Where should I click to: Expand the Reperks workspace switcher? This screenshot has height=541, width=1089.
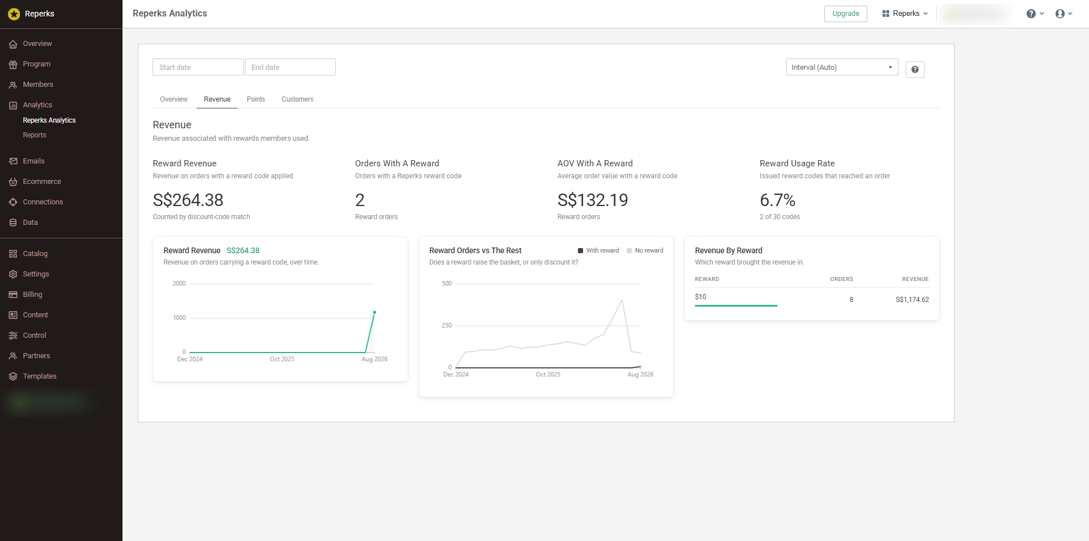905,14
